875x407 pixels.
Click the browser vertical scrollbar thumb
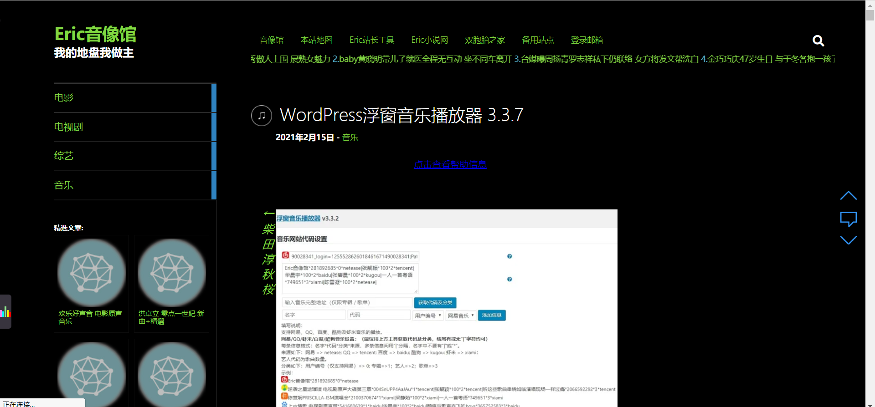coord(870,15)
